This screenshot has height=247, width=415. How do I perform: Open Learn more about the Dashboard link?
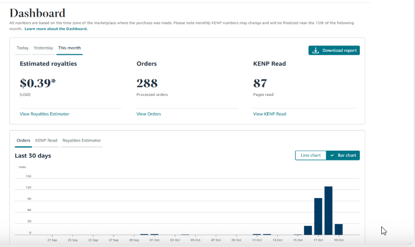56,29
